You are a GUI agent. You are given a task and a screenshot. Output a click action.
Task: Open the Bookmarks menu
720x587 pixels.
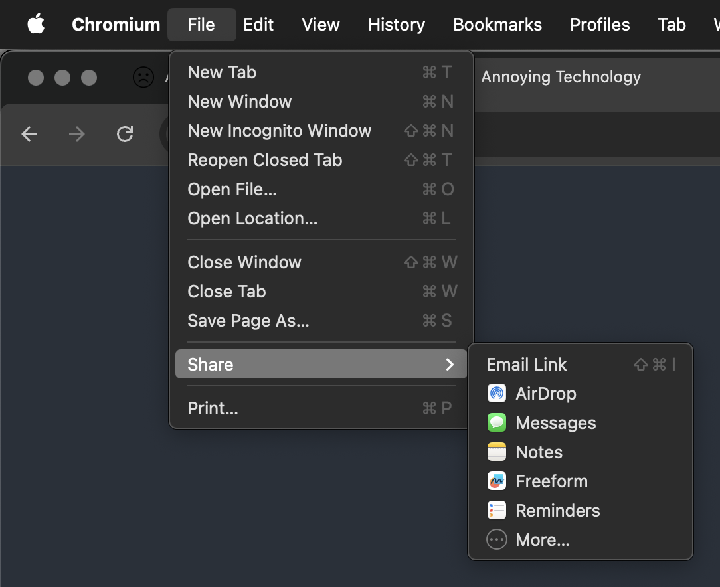(x=497, y=25)
